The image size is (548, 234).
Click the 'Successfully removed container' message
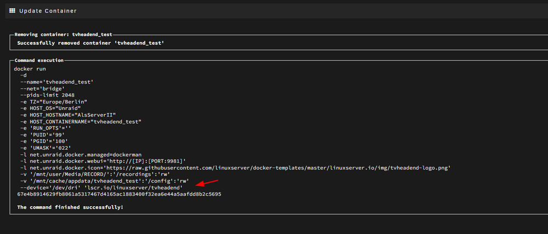(90, 43)
